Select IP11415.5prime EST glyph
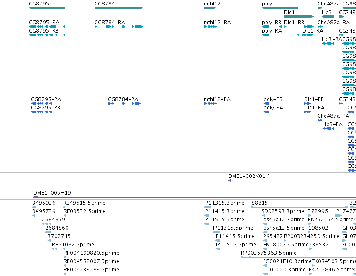 click(217, 241)
